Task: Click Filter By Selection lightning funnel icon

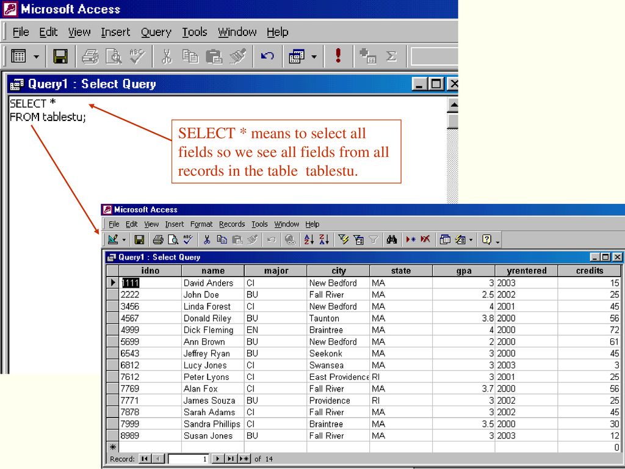Action: click(343, 239)
